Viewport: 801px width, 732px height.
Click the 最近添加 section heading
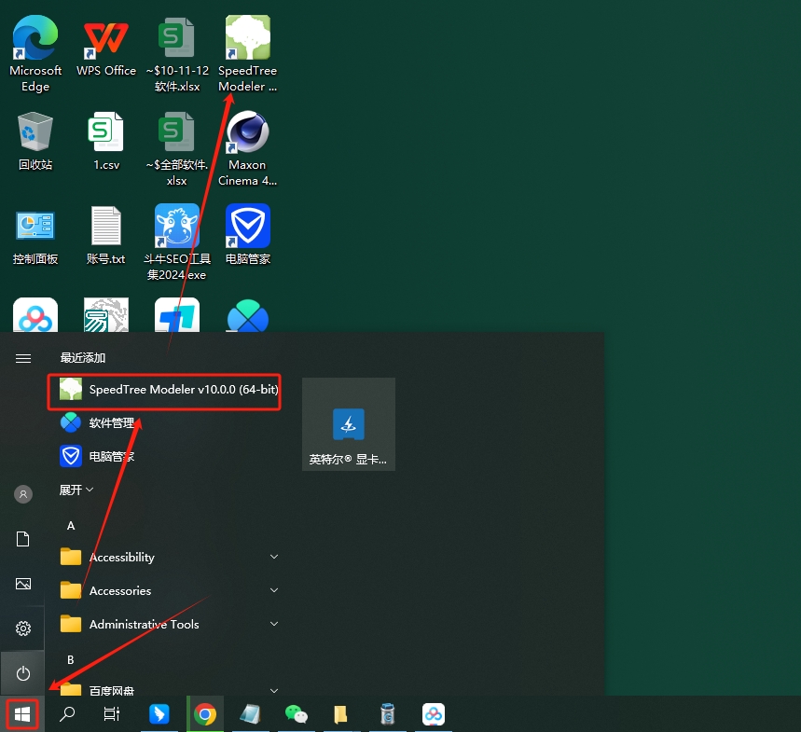click(x=83, y=357)
